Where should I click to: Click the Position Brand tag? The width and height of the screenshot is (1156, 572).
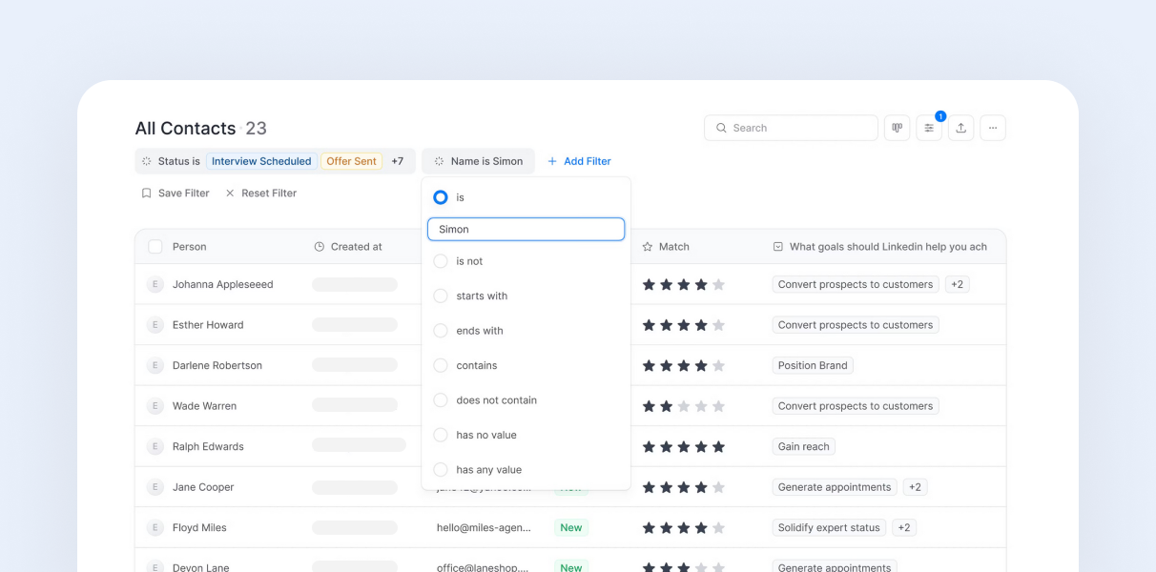click(x=813, y=365)
